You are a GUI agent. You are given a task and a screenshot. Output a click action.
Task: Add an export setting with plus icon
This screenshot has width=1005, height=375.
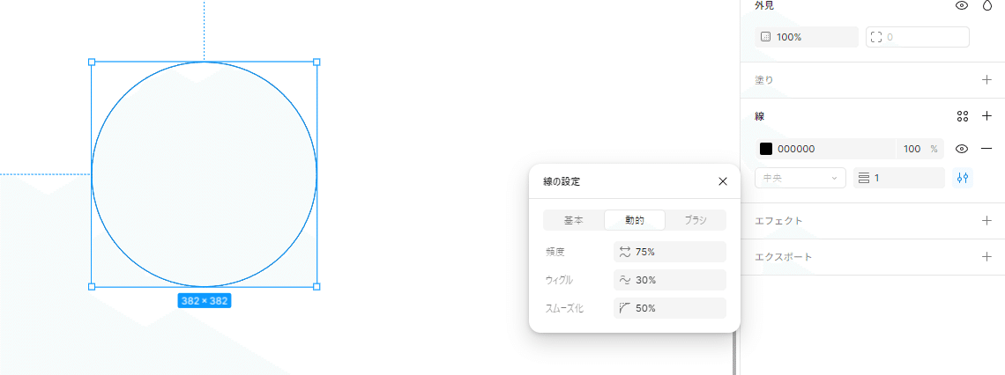click(x=986, y=257)
